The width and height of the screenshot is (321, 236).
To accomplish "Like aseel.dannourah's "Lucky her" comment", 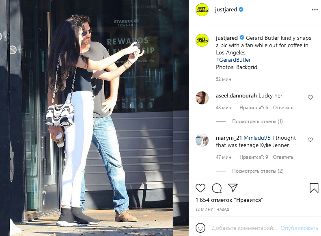I will click(310, 97).
